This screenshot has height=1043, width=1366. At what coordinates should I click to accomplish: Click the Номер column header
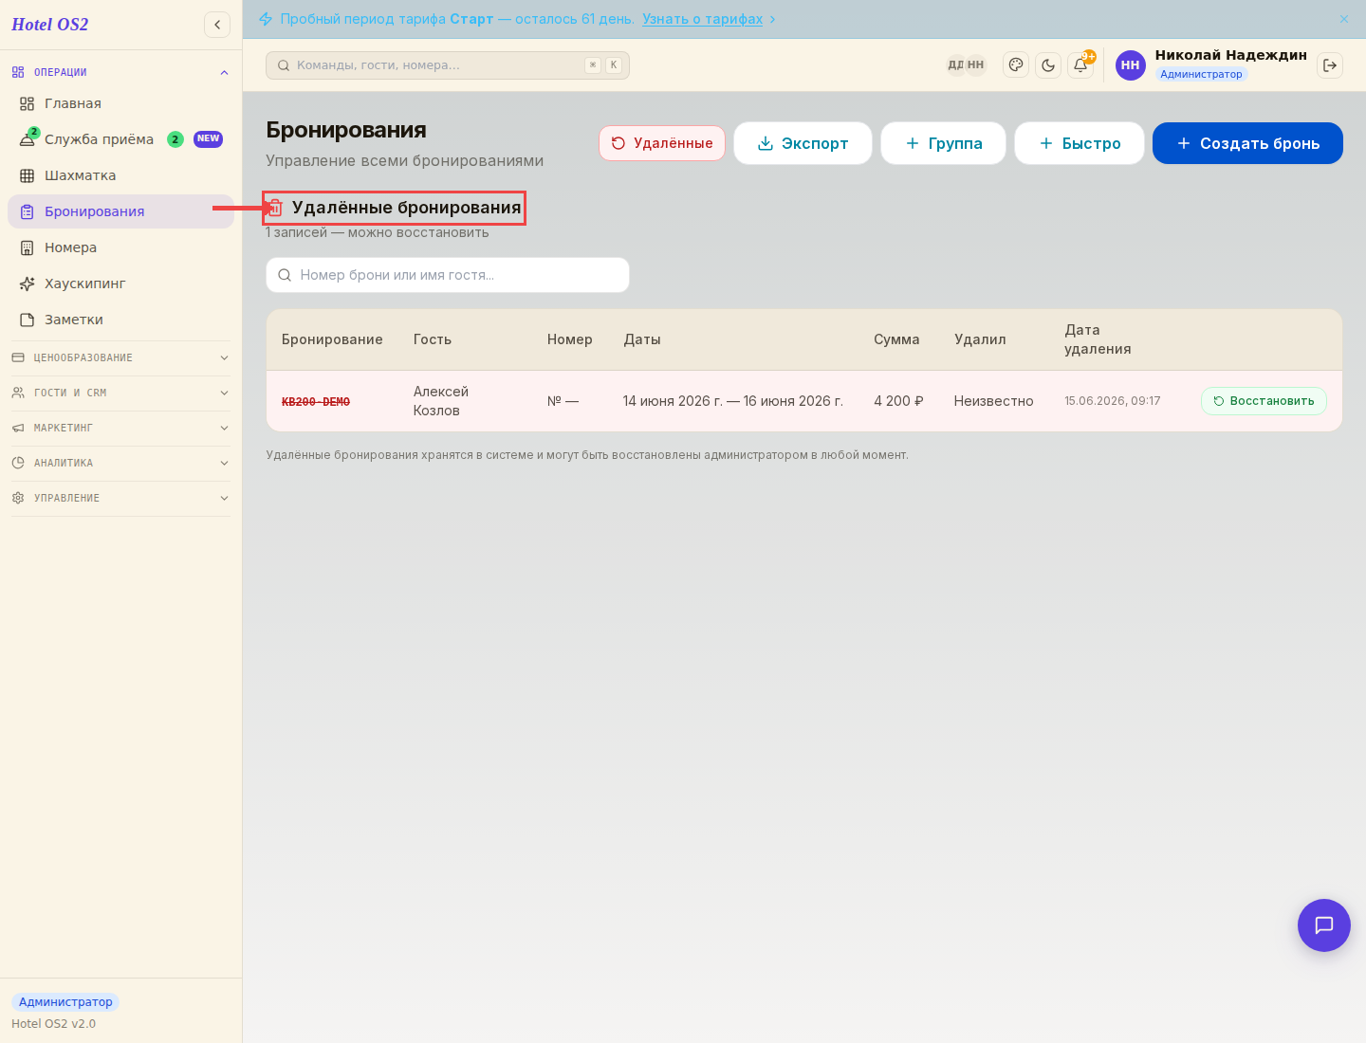tap(570, 339)
